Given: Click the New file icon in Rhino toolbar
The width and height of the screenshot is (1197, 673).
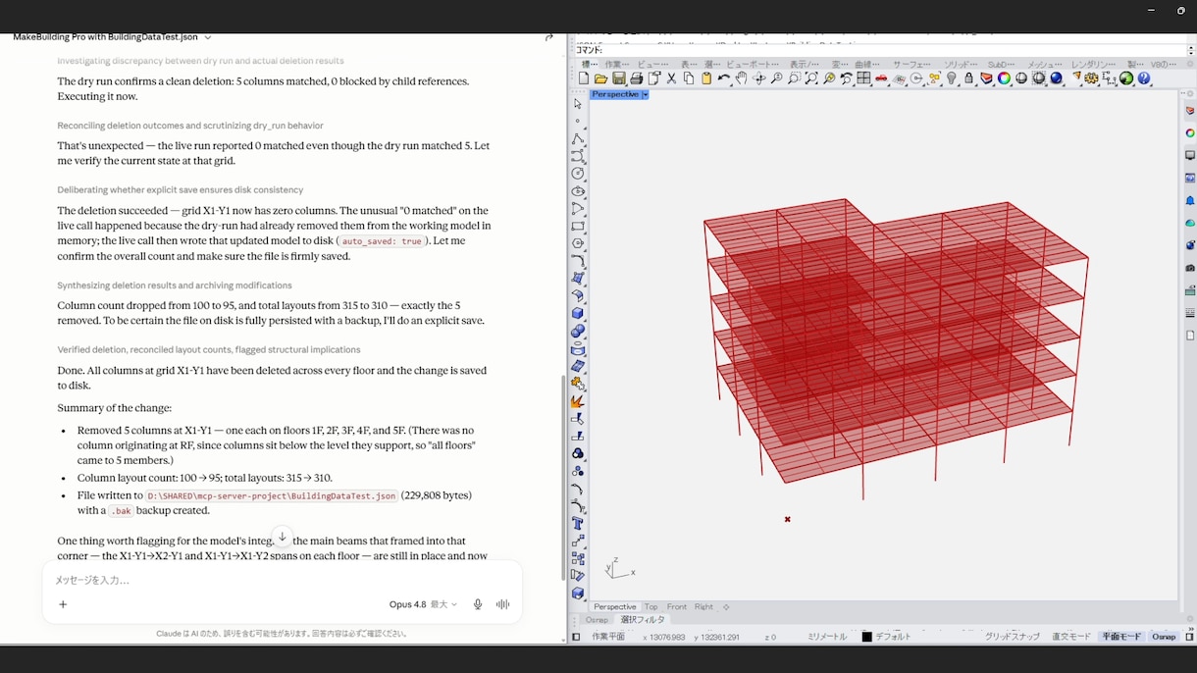Looking at the screenshot, I should point(584,78).
